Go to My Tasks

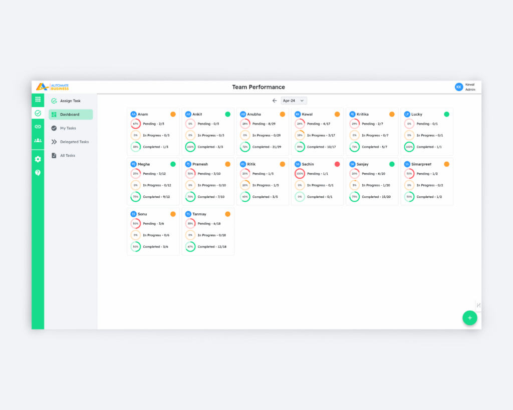68,128
